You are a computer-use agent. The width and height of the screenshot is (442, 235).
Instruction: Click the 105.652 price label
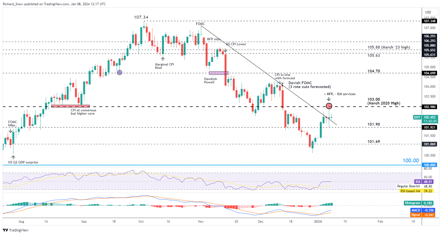coord(429,50)
